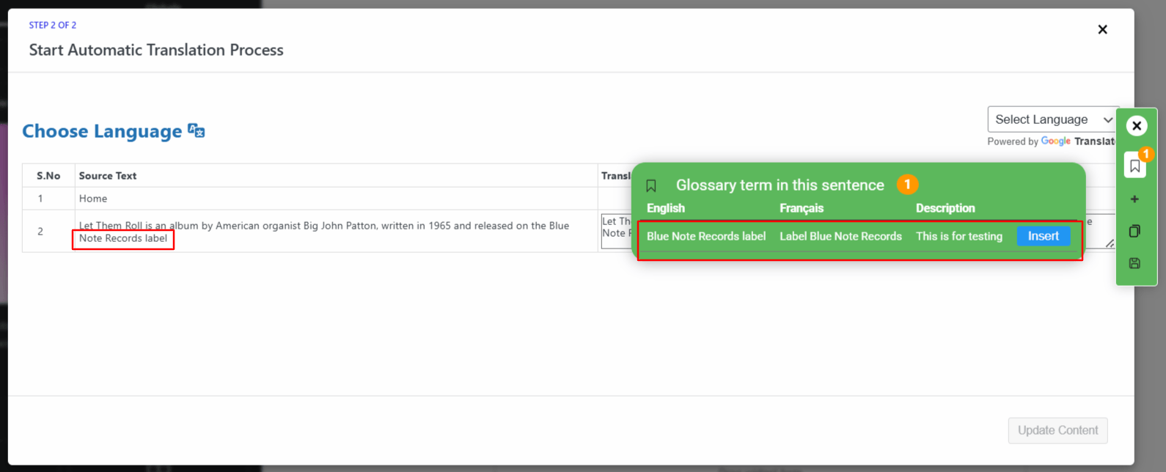
Task: Click 'Label Blue Note Records' French term
Action: [840, 236]
